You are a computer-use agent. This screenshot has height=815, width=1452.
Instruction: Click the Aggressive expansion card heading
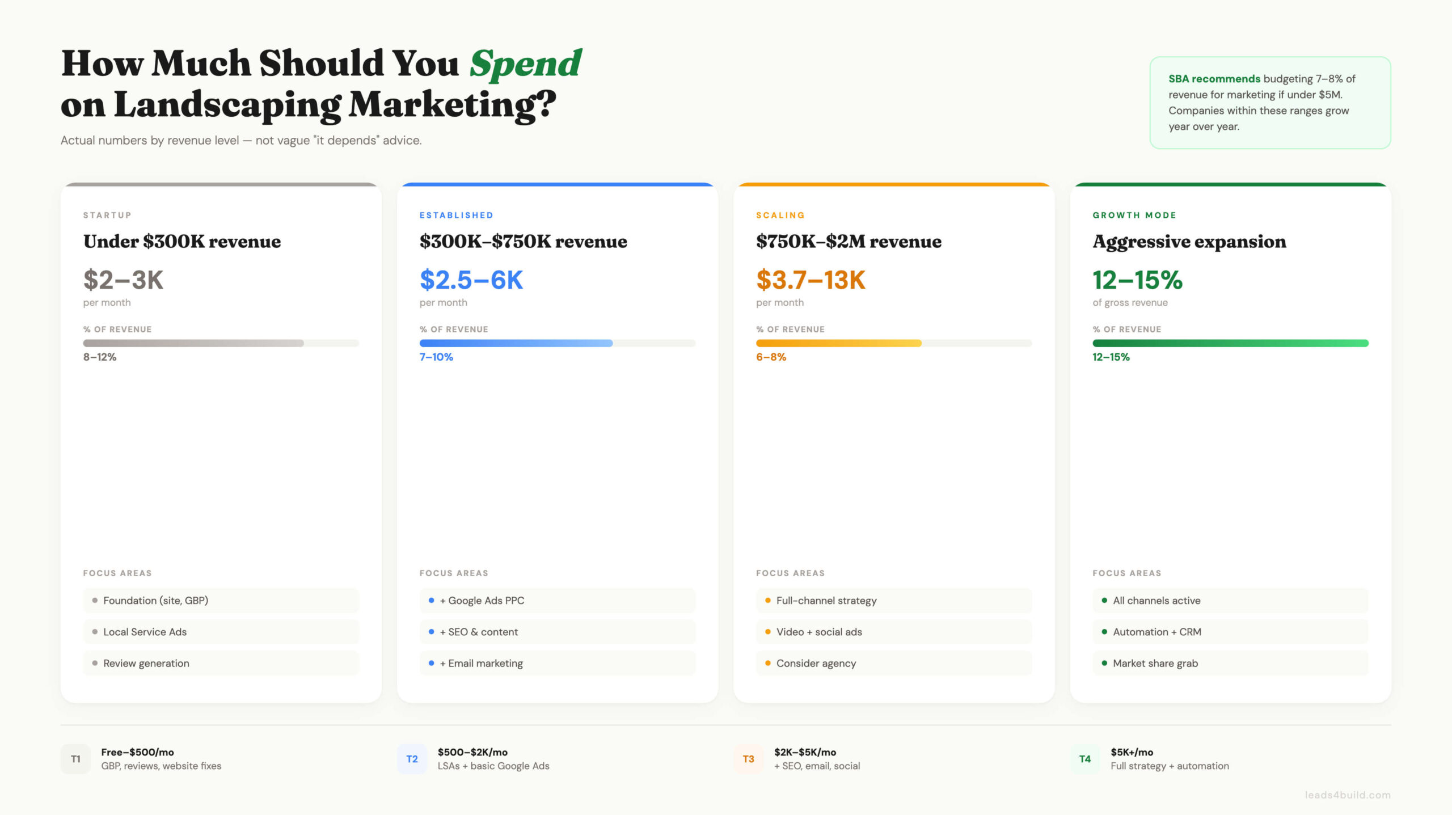tap(1189, 242)
